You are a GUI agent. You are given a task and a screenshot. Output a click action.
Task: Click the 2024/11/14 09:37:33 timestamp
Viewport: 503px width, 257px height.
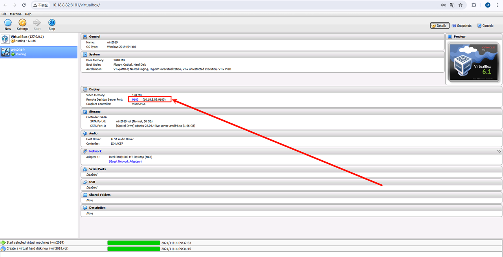[176, 243]
